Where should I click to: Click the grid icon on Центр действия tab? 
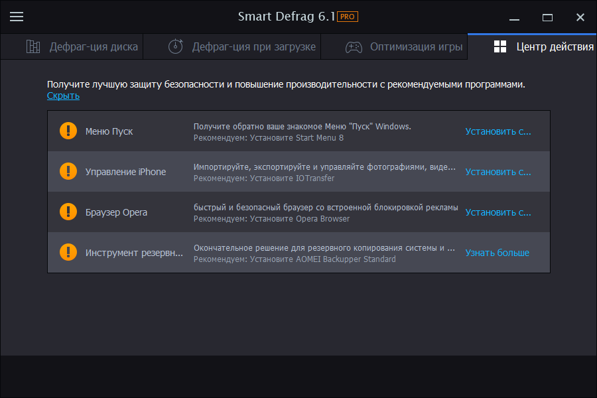pyautogui.click(x=499, y=46)
